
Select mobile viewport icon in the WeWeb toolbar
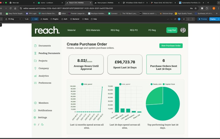tap(193, 19)
